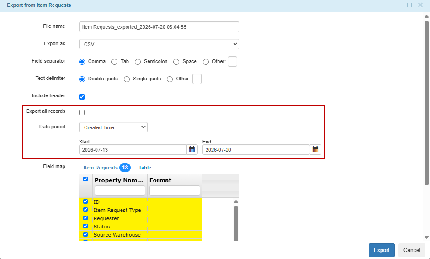Select the Item Request Type row text
The image size is (430, 259).
pyautogui.click(x=117, y=210)
